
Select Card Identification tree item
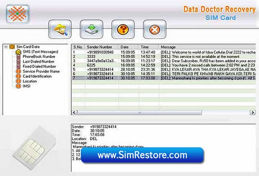pos(37,76)
